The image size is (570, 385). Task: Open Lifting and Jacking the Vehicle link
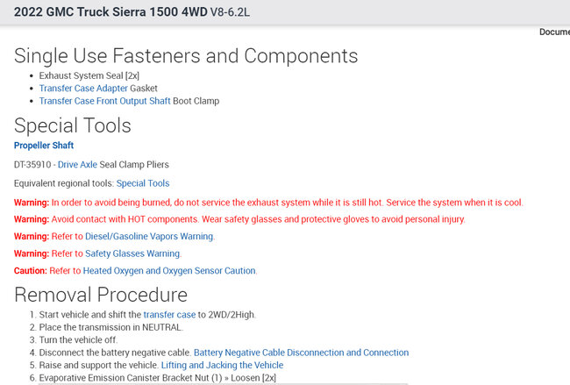tap(222, 365)
